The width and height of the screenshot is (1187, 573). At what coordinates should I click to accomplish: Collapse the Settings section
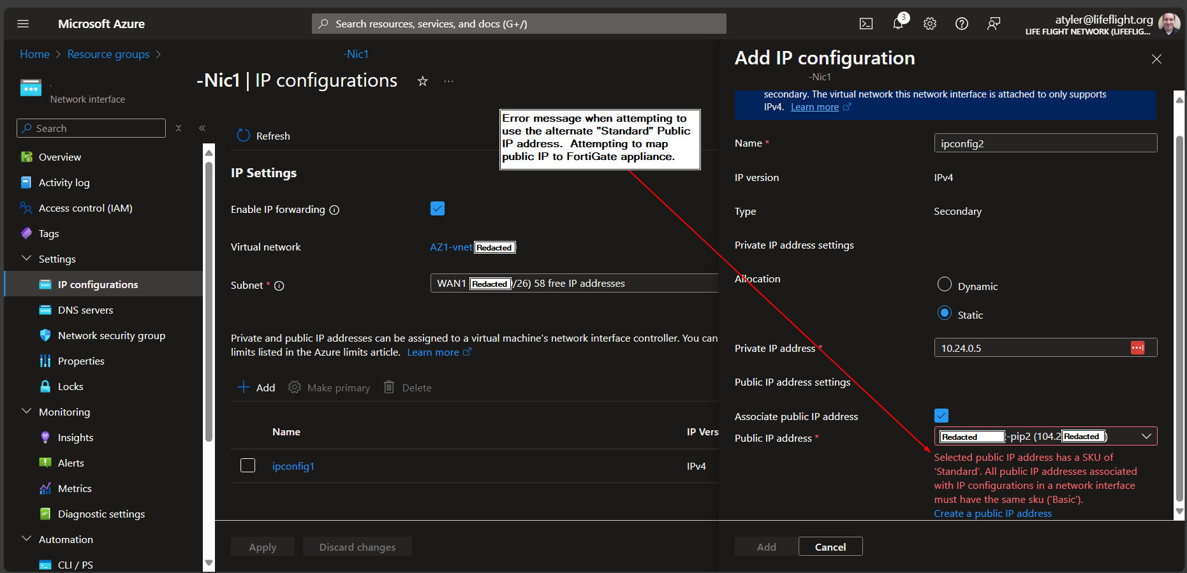click(x=26, y=258)
